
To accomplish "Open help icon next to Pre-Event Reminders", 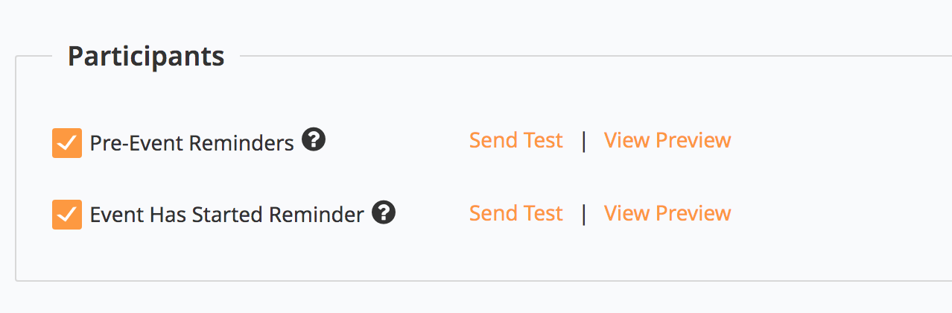I will coord(314,140).
